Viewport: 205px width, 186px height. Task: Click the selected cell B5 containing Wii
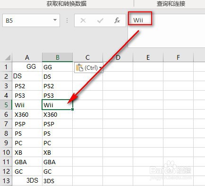tap(58, 105)
